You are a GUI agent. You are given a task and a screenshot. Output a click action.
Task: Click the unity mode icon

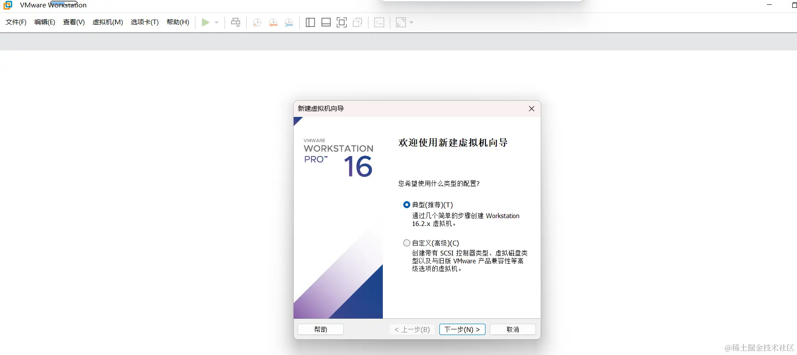coord(358,23)
